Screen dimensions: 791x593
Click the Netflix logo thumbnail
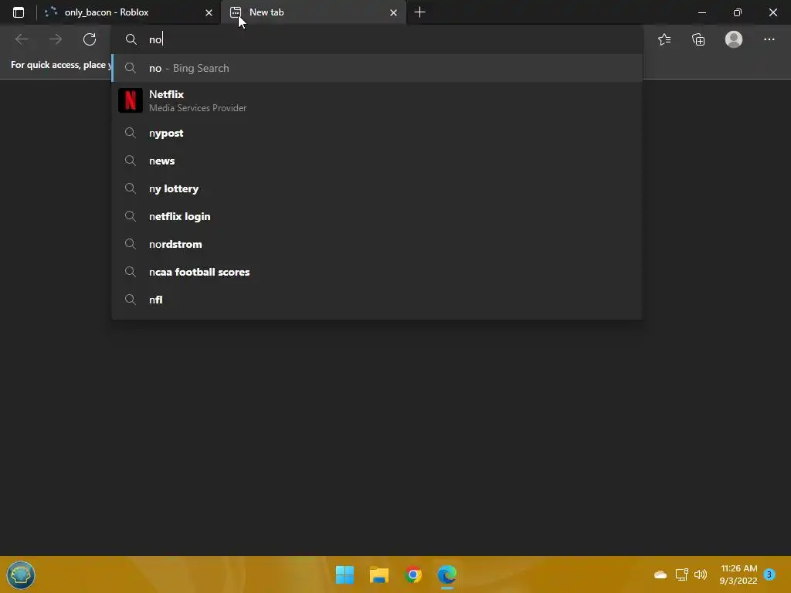[x=130, y=100]
